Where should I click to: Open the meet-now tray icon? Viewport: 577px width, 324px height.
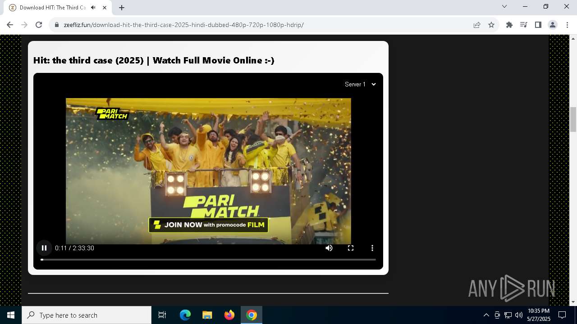(x=497, y=315)
